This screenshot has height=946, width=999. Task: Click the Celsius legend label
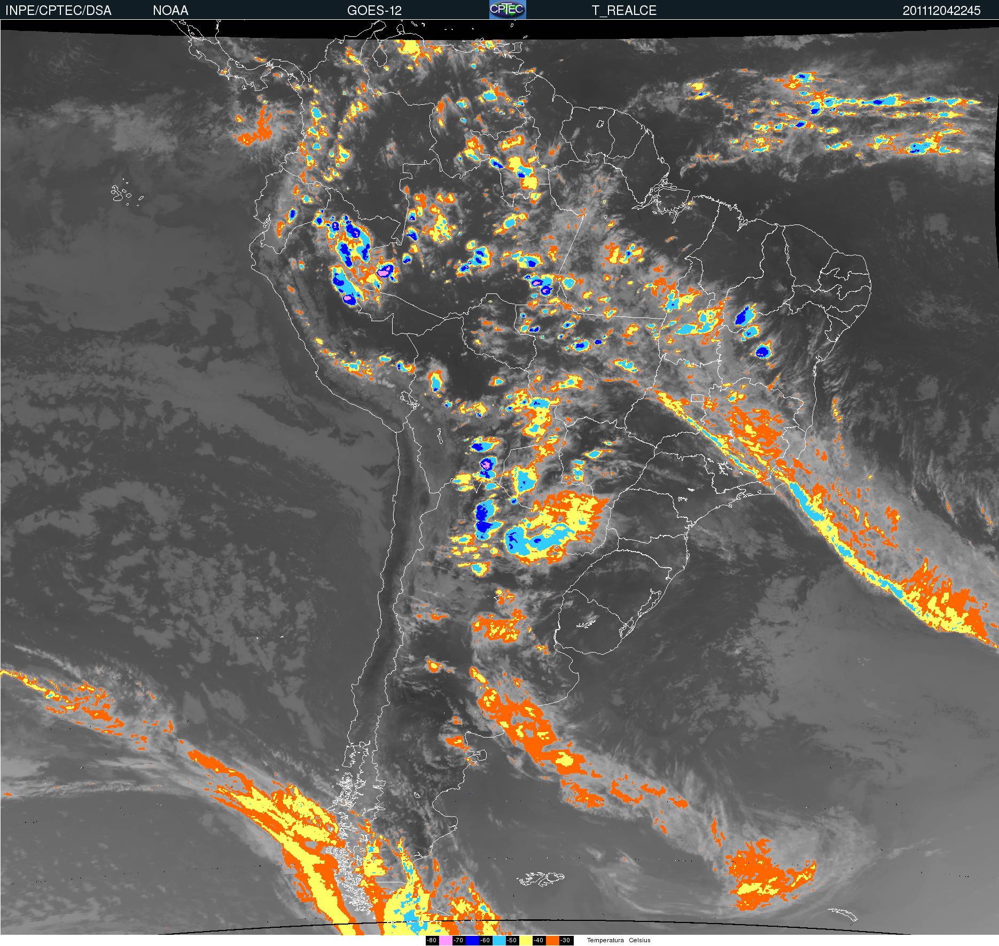tap(639, 940)
